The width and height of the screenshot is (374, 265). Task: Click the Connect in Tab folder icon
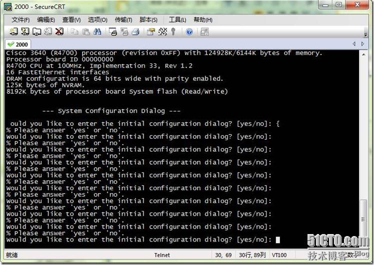coord(36,31)
